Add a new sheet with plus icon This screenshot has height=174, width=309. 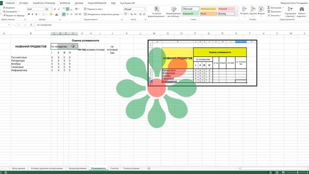(x=149, y=168)
